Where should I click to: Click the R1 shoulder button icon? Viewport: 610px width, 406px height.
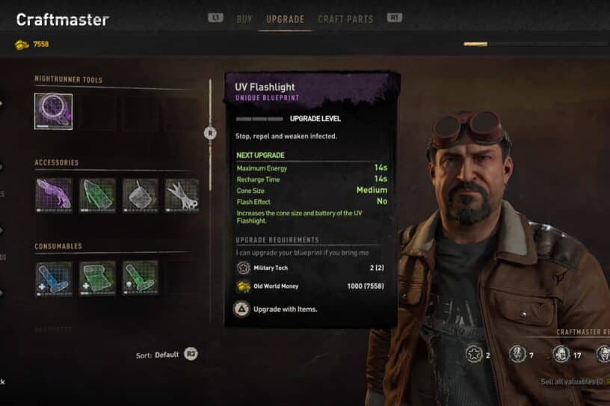tap(394, 17)
